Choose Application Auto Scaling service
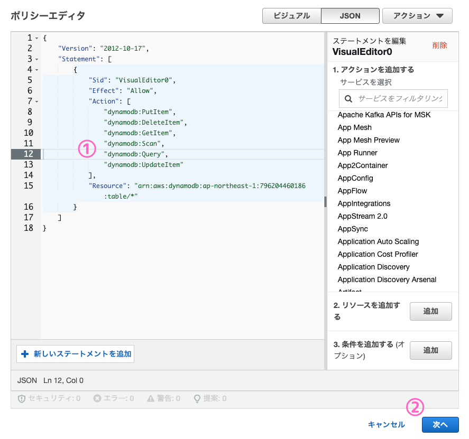 (x=378, y=241)
